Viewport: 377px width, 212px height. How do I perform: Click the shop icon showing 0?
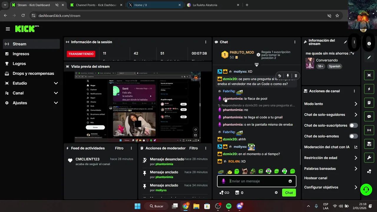coord(239,193)
